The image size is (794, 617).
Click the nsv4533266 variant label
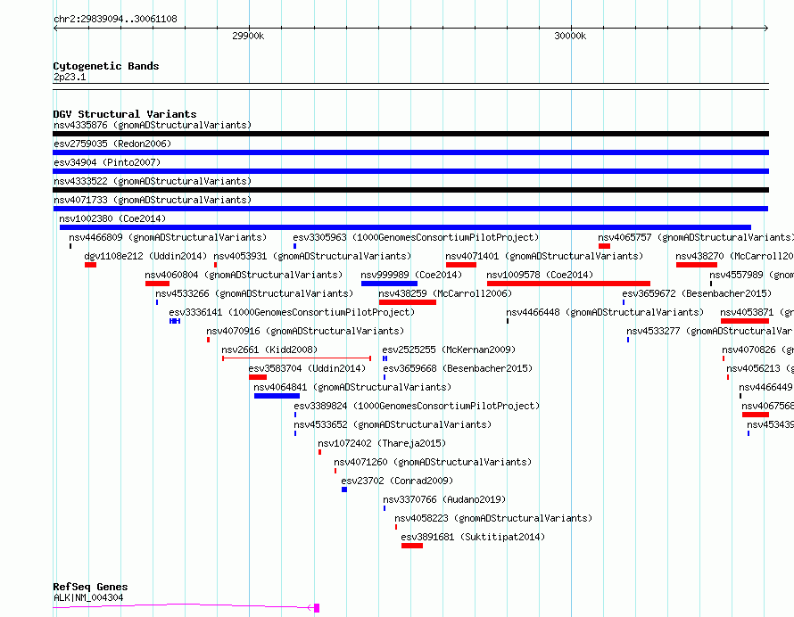tap(254, 293)
